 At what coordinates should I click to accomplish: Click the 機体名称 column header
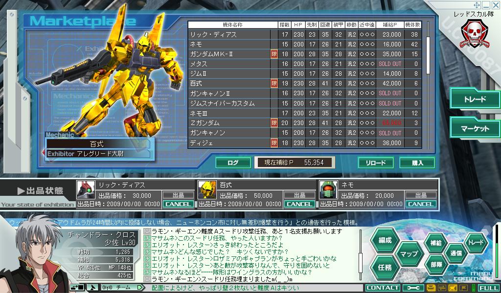click(x=232, y=25)
